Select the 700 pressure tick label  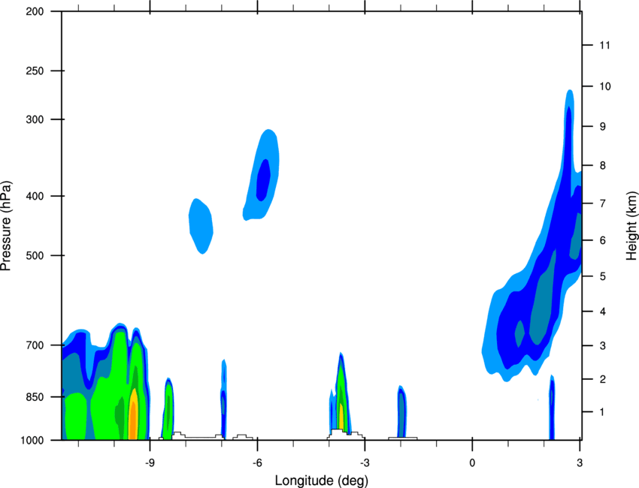35,345
